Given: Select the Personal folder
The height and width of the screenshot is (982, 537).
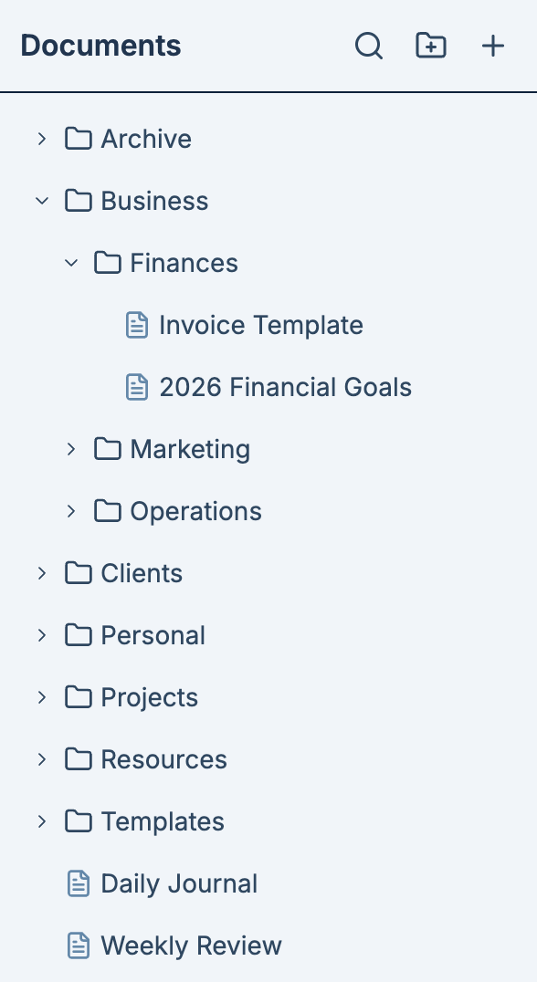Looking at the screenshot, I should [x=153, y=634].
